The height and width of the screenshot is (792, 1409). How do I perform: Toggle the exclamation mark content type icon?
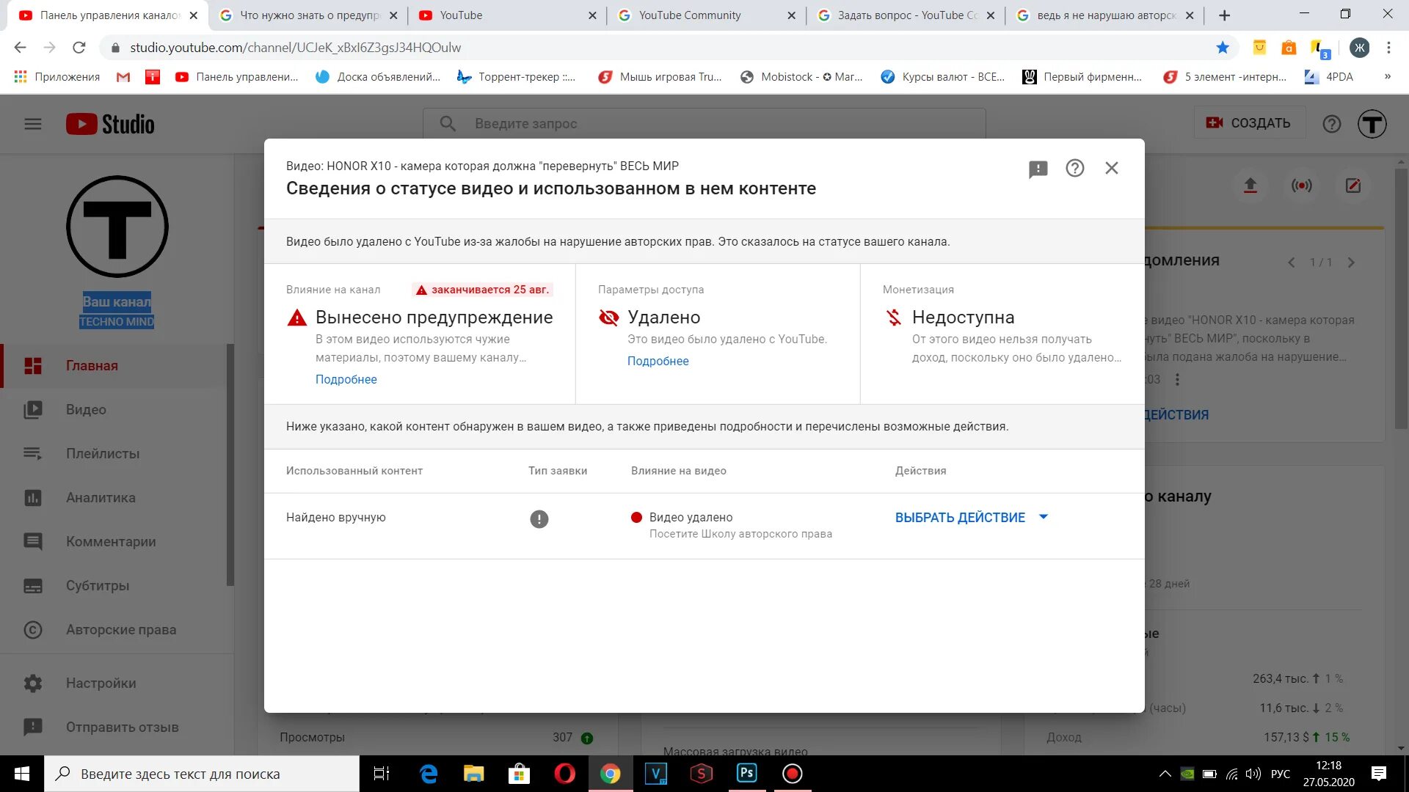pyautogui.click(x=539, y=517)
